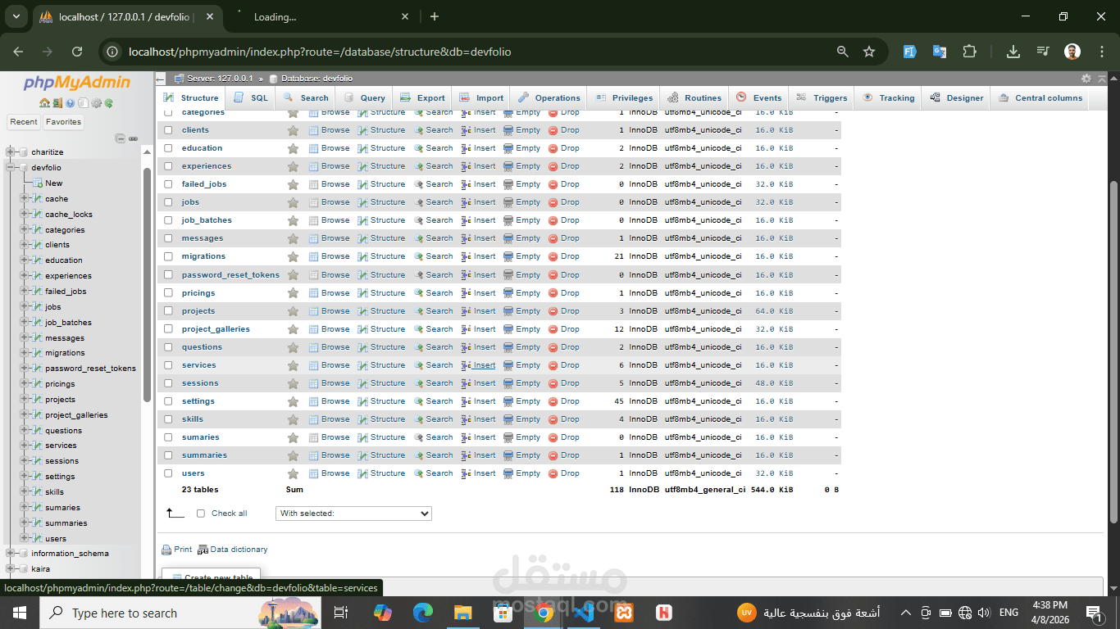Click favorite star for clients table
The height and width of the screenshot is (629, 1120).
[x=293, y=130]
